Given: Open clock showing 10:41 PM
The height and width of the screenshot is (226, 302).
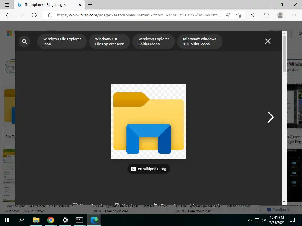Looking at the screenshot, I should point(277,220).
